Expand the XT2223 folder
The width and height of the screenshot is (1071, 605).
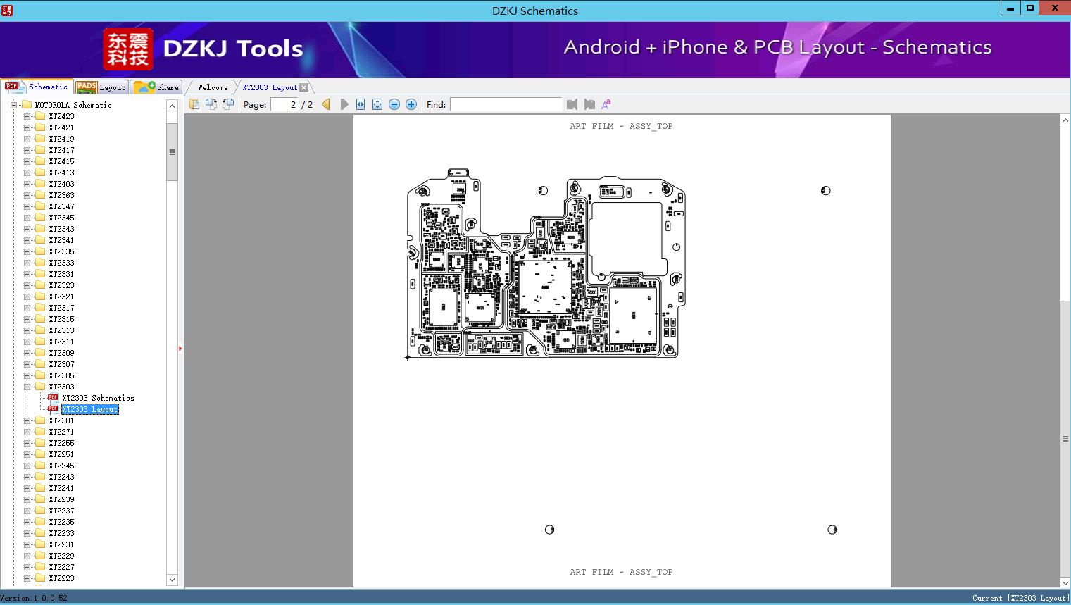[x=27, y=578]
